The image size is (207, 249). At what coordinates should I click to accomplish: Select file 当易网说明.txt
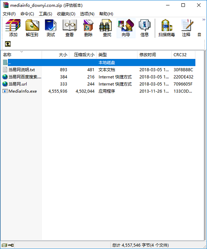coord(22,70)
